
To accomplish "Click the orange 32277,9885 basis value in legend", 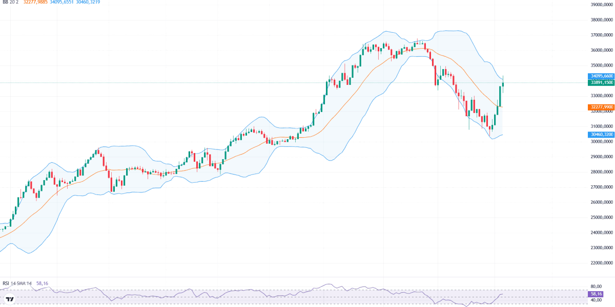I will [35, 3].
